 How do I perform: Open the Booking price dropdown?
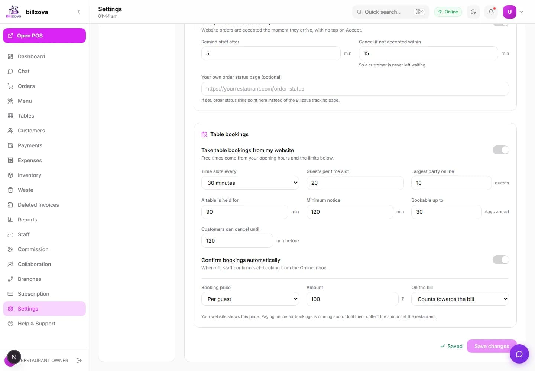coord(250,299)
